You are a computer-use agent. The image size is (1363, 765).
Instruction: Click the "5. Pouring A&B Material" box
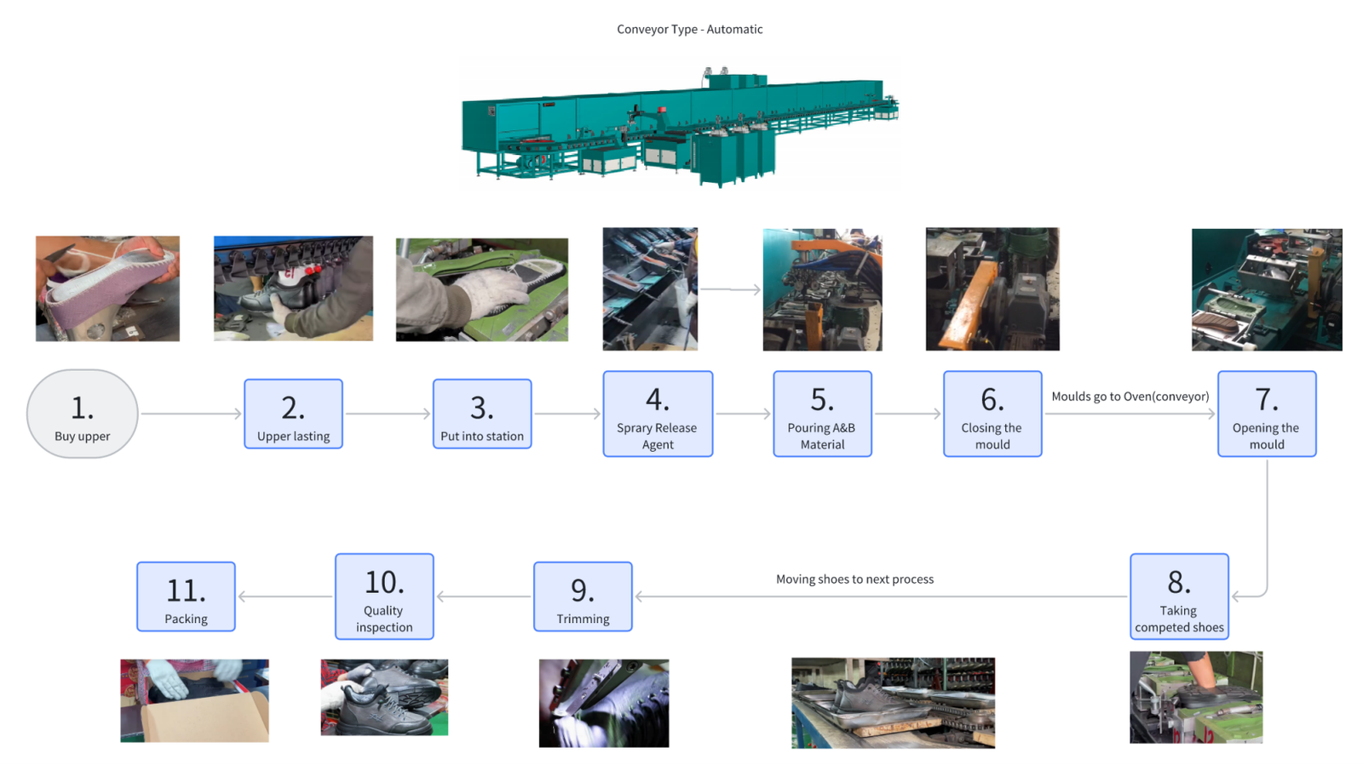(822, 414)
